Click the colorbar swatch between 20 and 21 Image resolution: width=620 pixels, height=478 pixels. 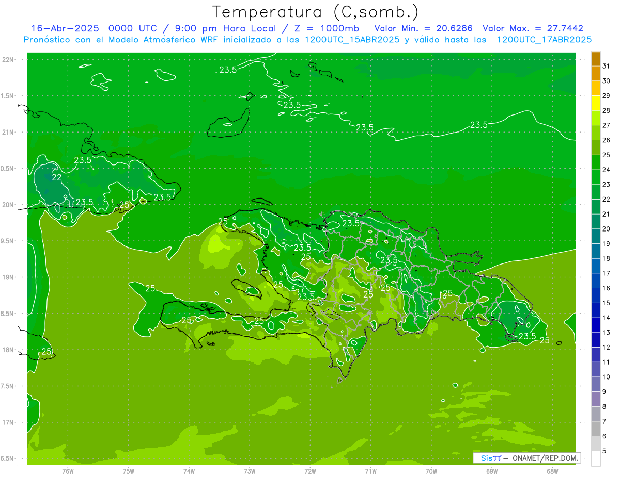click(596, 222)
